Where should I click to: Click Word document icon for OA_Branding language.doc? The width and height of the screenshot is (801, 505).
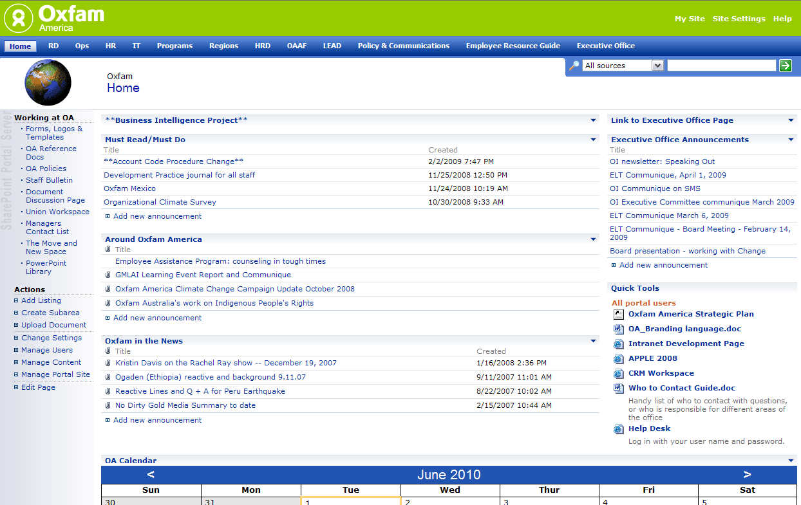click(618, 329)
